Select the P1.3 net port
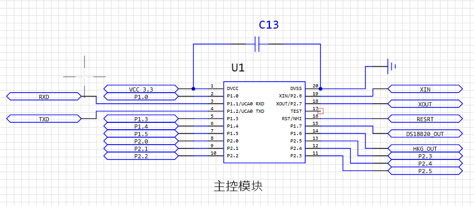Image resolution: width=474 pixels, height=206 pixels. (x=141, y=119)
